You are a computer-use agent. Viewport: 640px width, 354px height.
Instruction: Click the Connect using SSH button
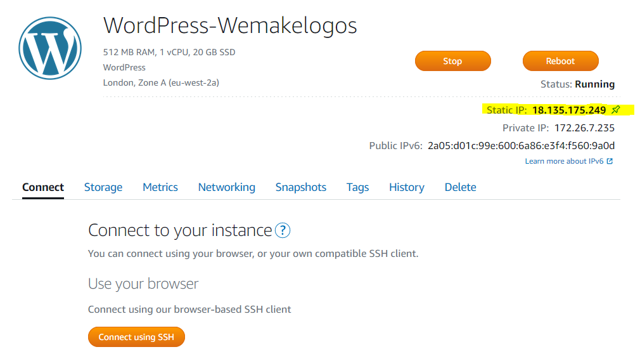pyautogui.click(x=136, y=337)
